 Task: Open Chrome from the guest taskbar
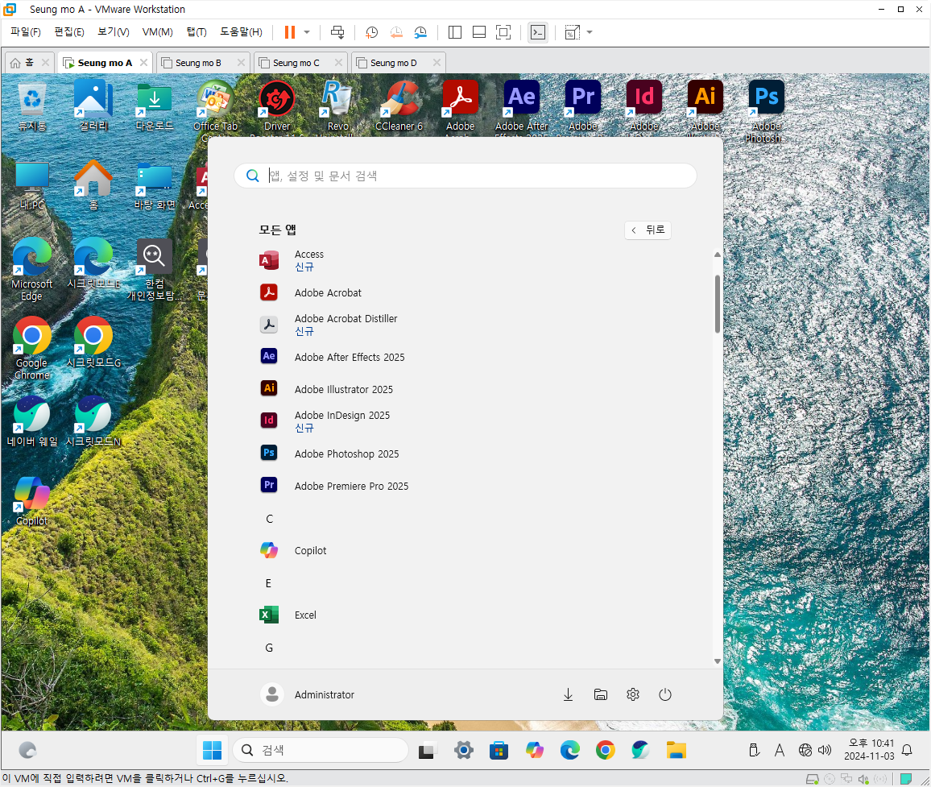point(605,750)
